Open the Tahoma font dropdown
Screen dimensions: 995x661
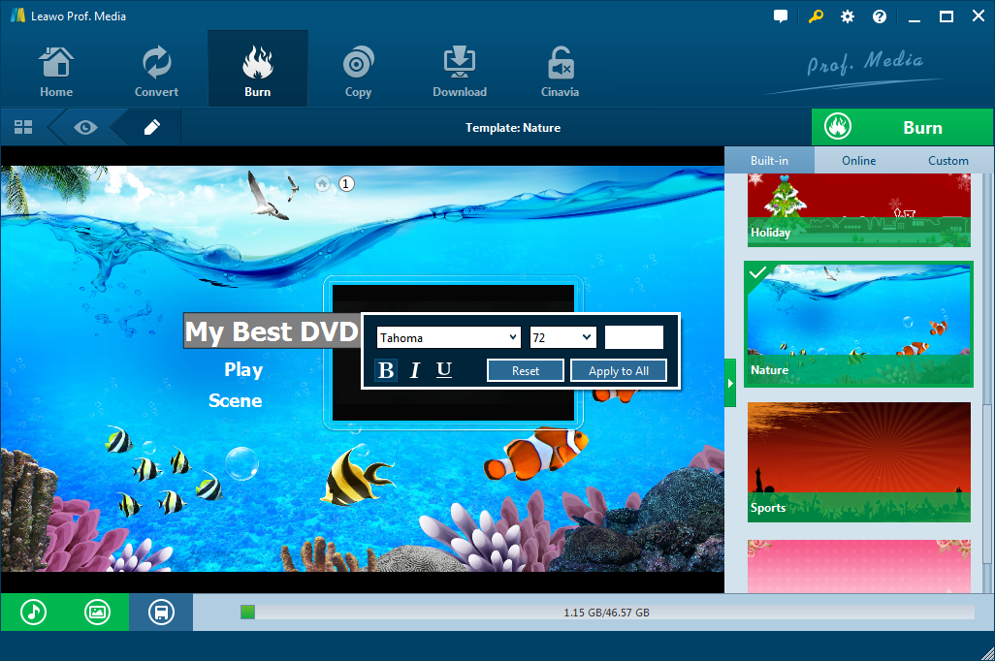[449, 337]
